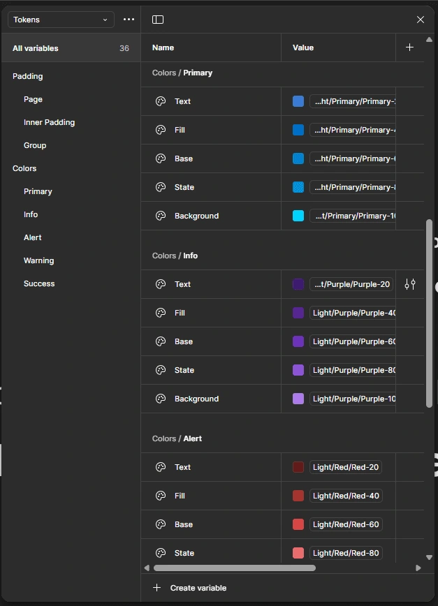Viewport: 438px width, 606px height.
Task: Select the Warning group in the sidebar
Action: click(x=38, y=260)
